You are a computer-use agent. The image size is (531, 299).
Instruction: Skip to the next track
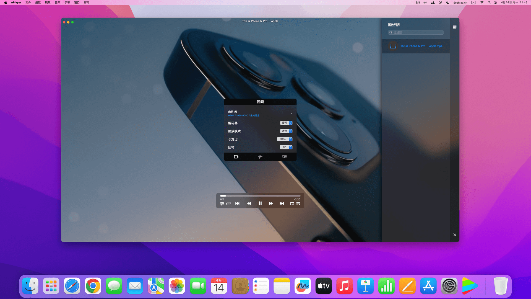(x=282, y=203)
